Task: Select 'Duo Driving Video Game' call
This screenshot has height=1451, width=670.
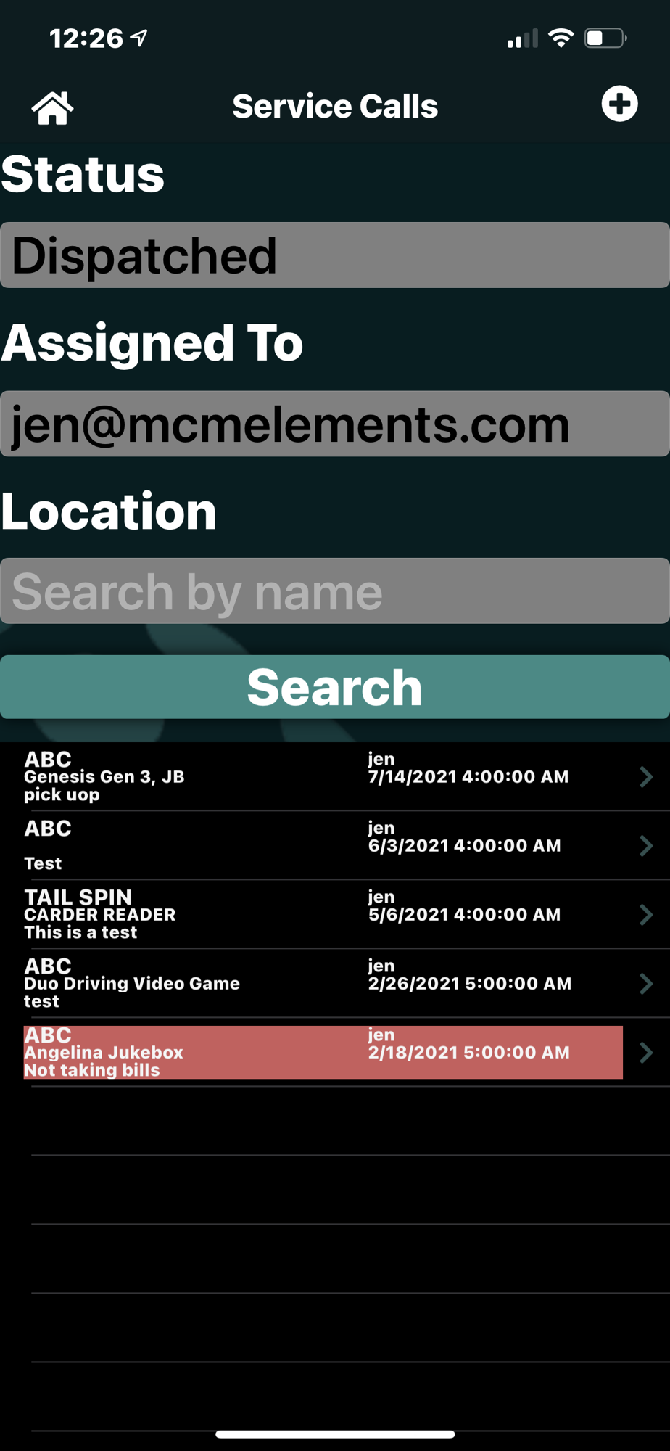Action: [335, 984]
